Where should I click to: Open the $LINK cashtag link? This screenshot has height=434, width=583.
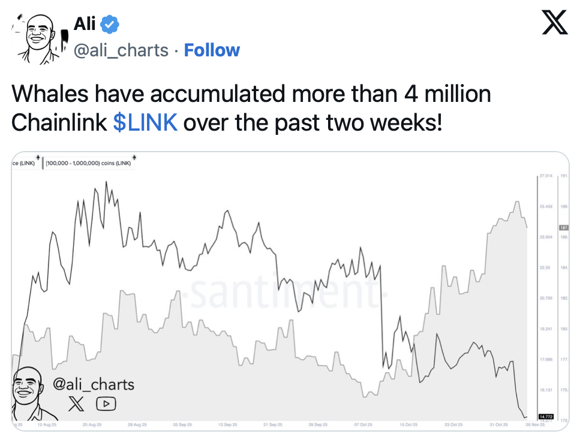[145, 122]
